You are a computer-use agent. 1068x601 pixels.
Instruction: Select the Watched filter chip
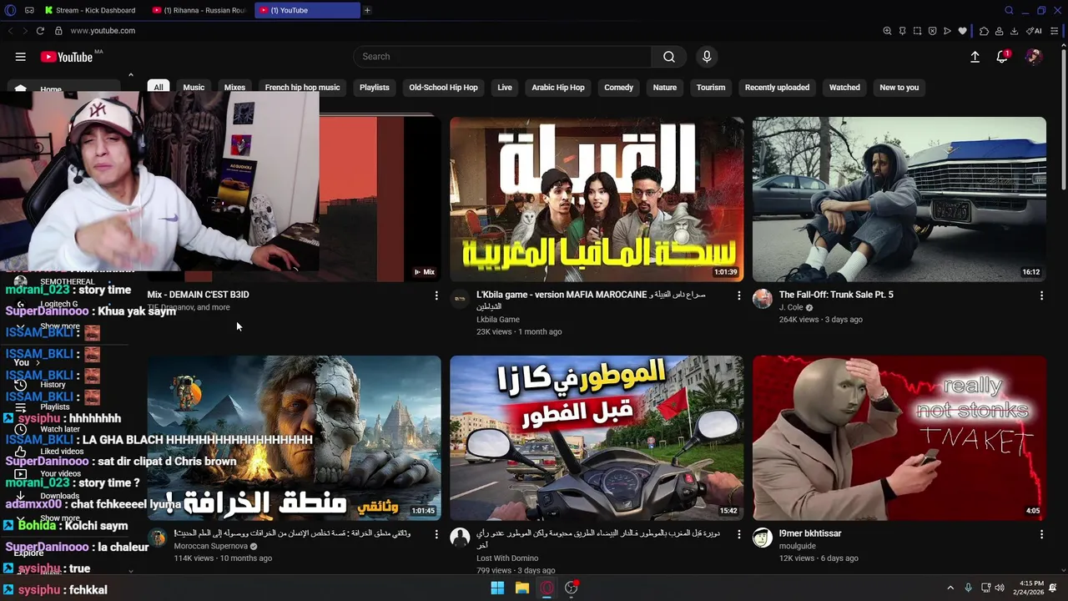point(844,87)
